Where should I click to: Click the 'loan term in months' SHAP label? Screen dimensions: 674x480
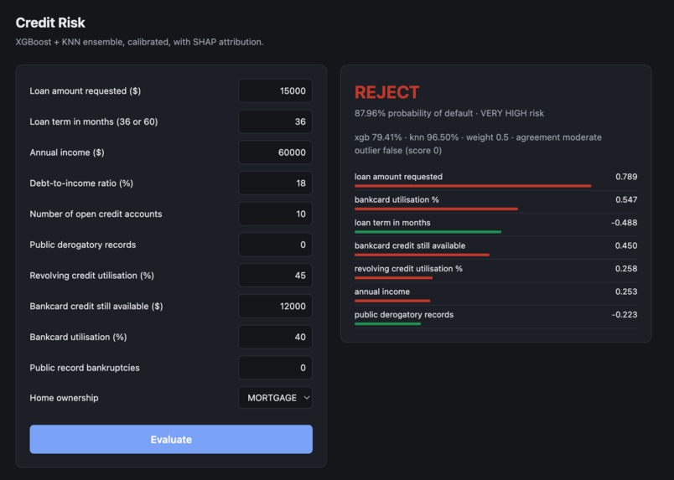pyautogui.click(x=392, y=223)
